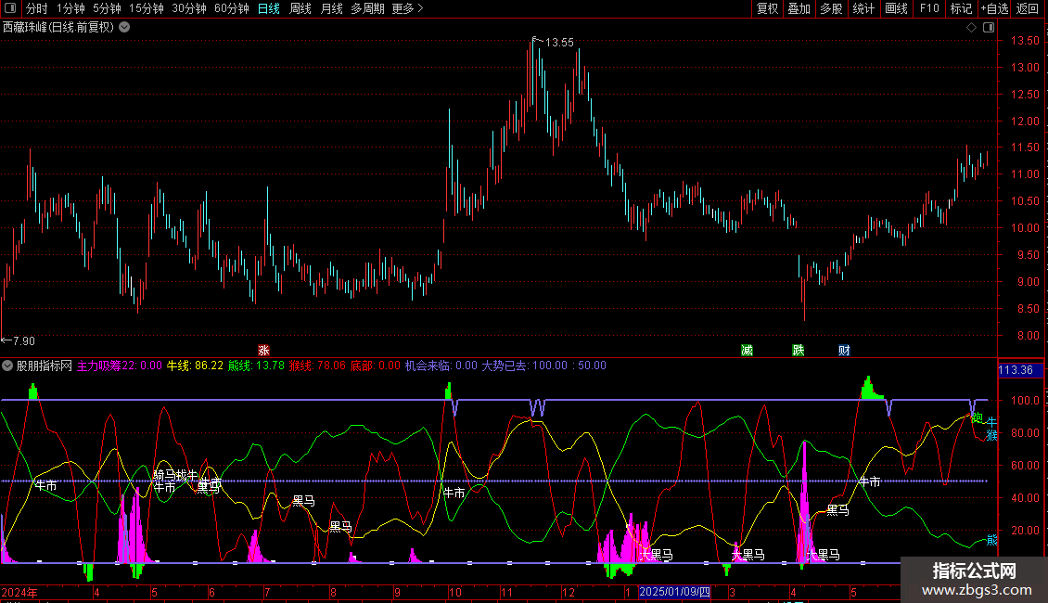Click the 猴线: 78.06 readout
This screenshot has width=1048, height=603.
[317, 366]
